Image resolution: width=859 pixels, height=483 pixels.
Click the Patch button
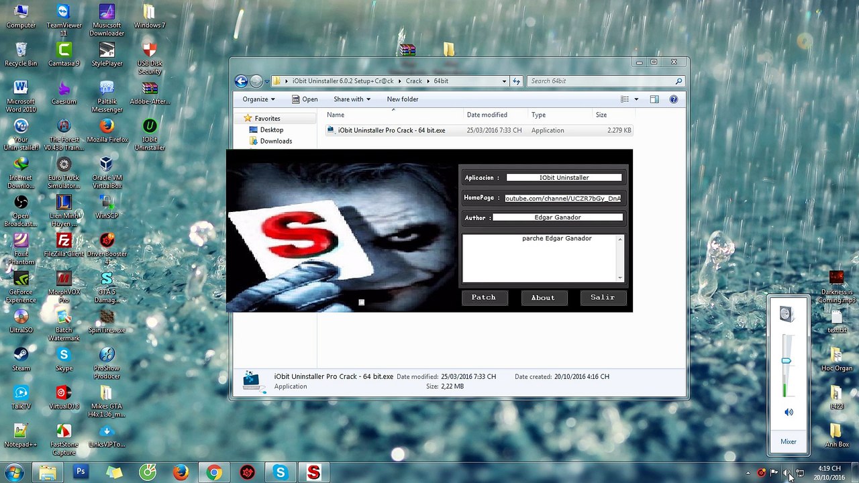(484, 297)
